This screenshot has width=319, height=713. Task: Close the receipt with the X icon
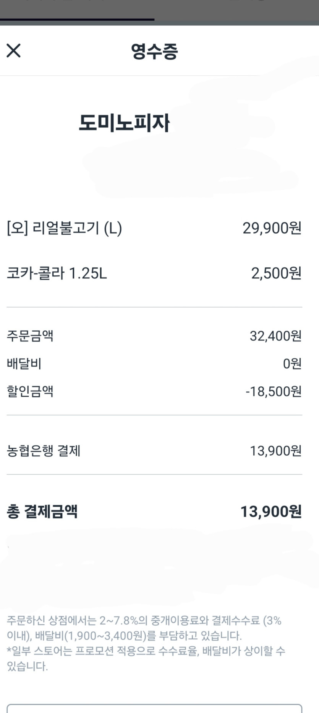(x=13, y=51)
